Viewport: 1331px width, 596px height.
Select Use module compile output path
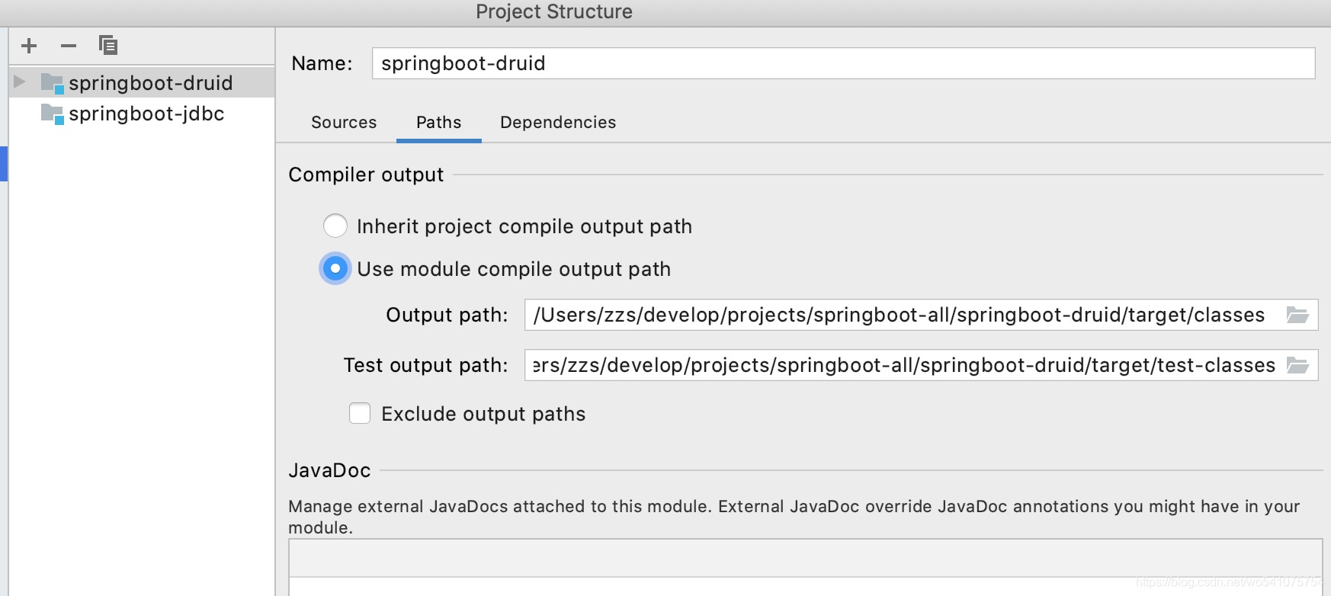335,269
